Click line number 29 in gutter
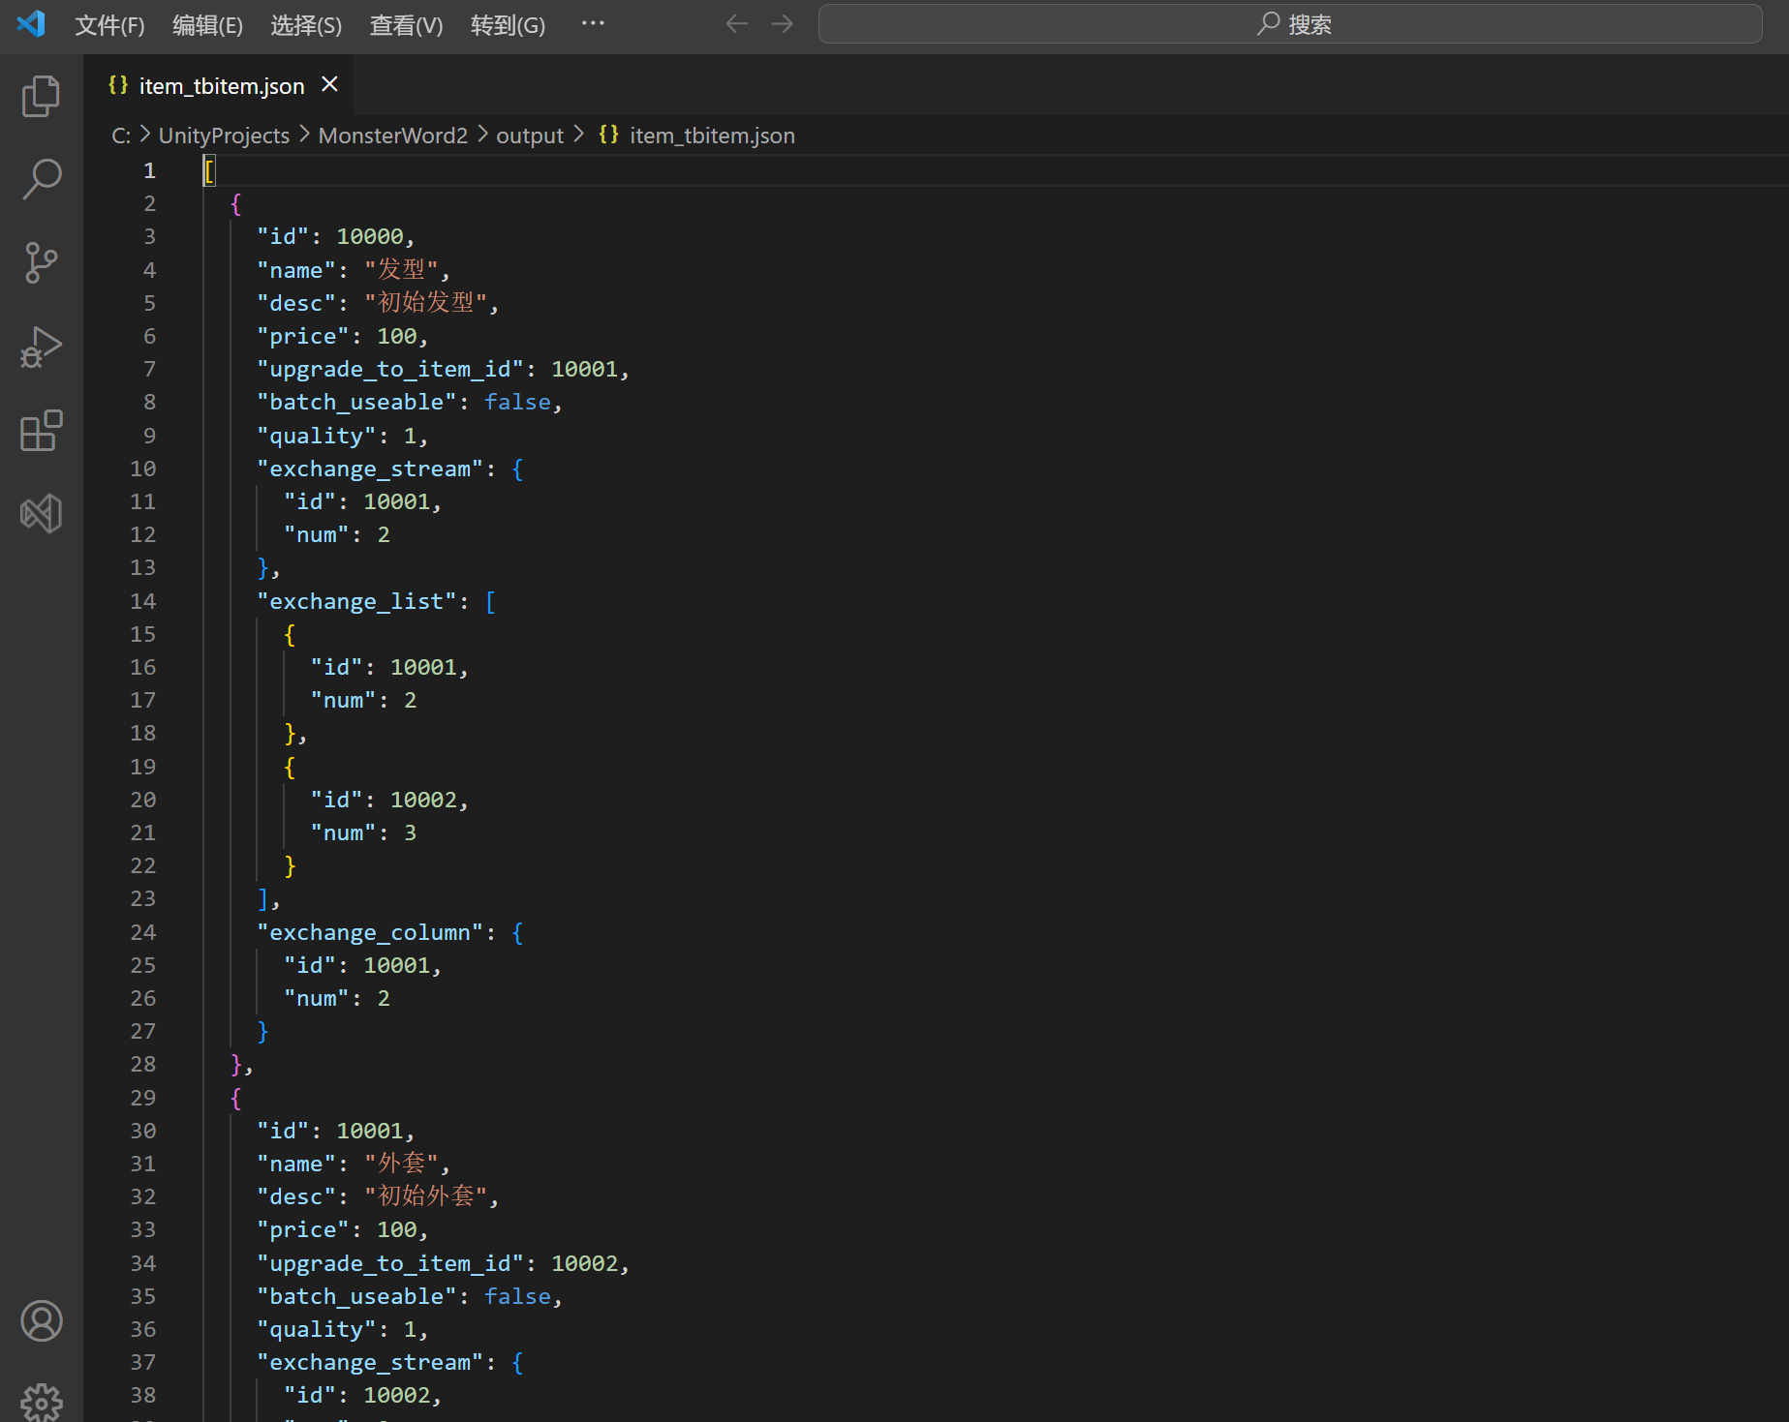Image resolution: width=1789 pixels, height=1422 pixels. coord(142,1098)
